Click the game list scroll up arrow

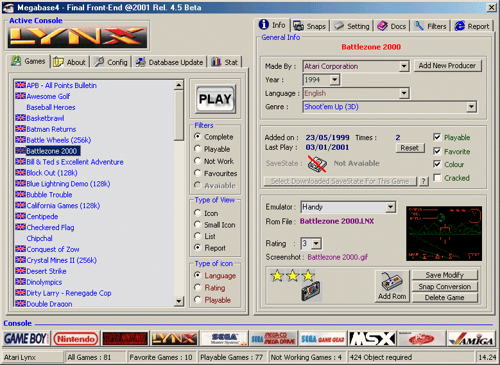point(178,85)
